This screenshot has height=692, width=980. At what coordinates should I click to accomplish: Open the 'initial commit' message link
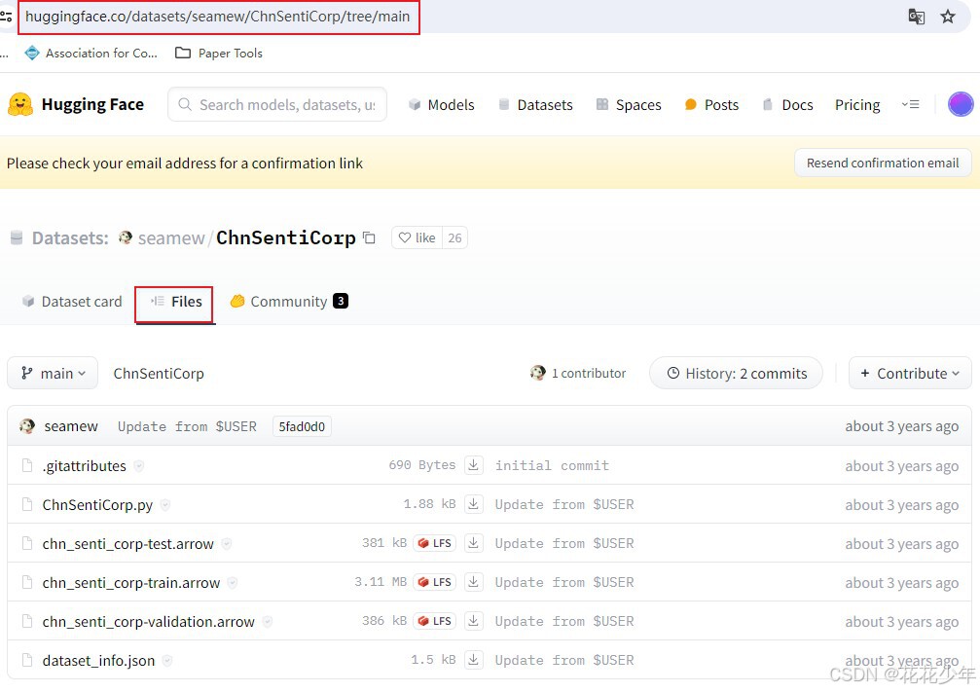(x=552, y=465)
